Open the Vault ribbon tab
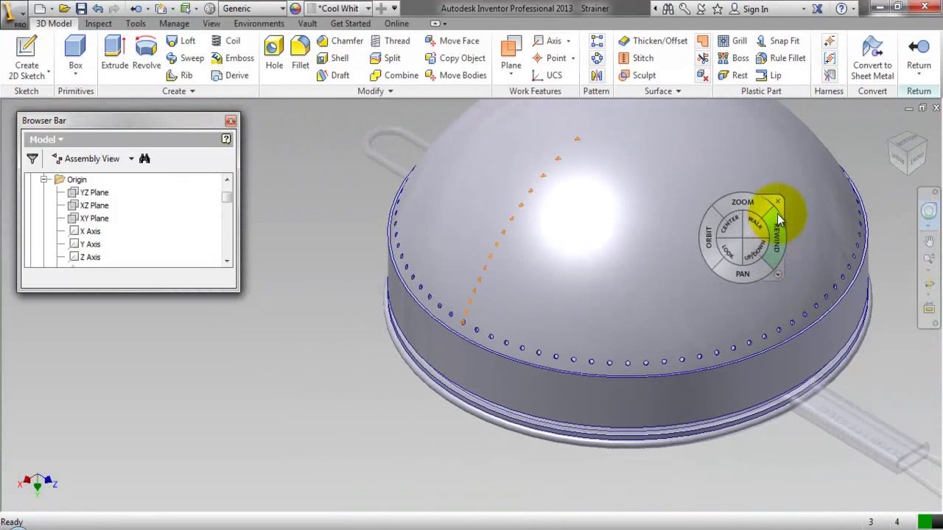This screenshot has height=530, width=943. [x=308, y=24]
